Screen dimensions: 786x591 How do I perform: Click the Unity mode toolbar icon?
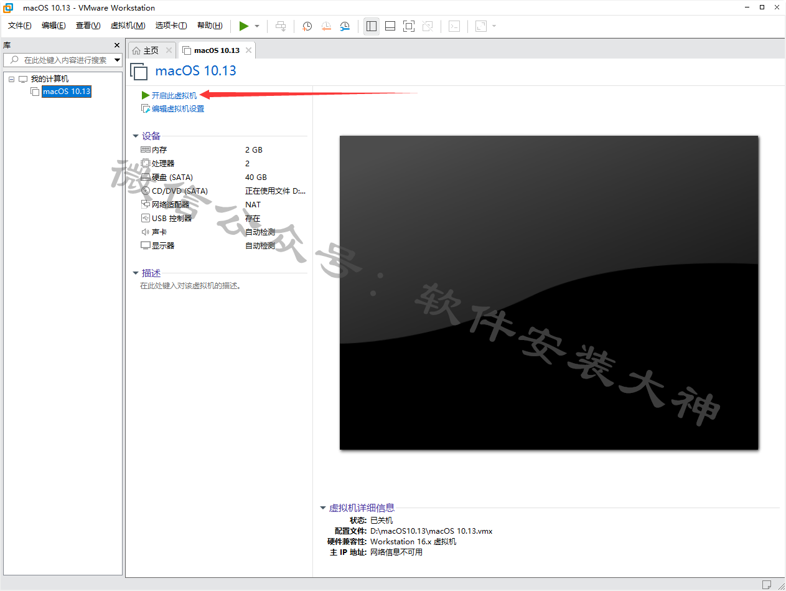(428, 26)
